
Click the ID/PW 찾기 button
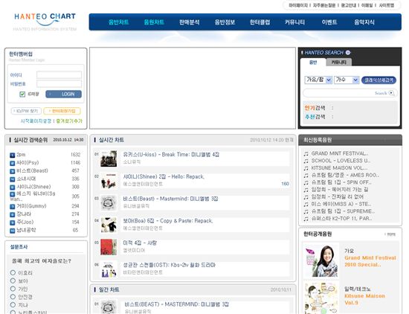(26, 111)
